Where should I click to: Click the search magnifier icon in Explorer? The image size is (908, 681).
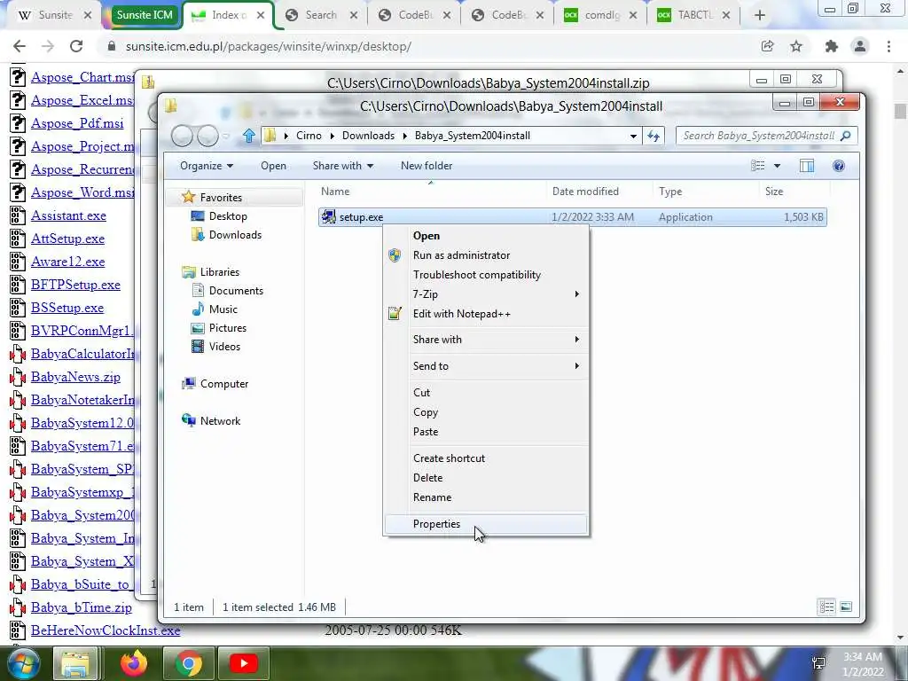[845, 136]
